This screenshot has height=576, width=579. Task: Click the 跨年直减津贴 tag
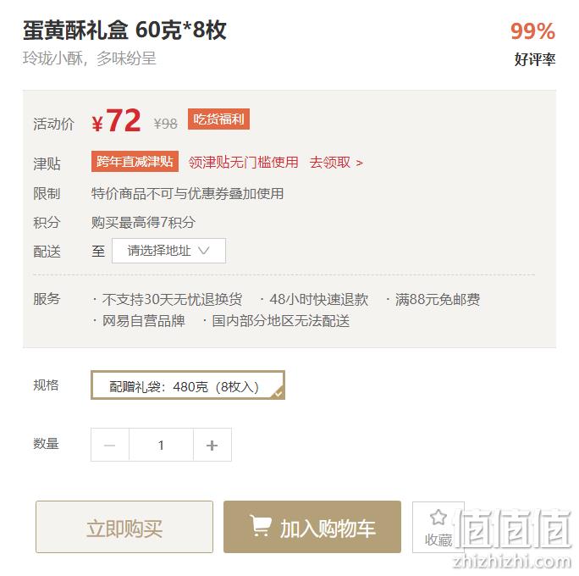135,162
